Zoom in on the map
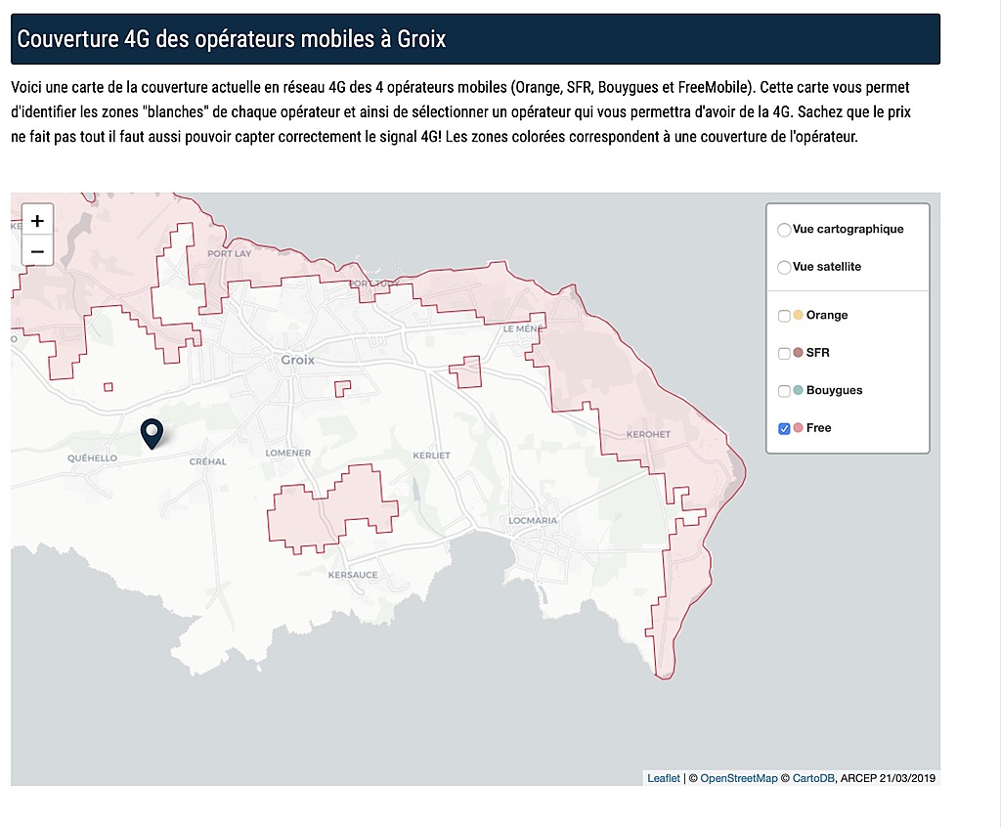The width and height of the screenshot is (1001, 827). coord(37,221)
